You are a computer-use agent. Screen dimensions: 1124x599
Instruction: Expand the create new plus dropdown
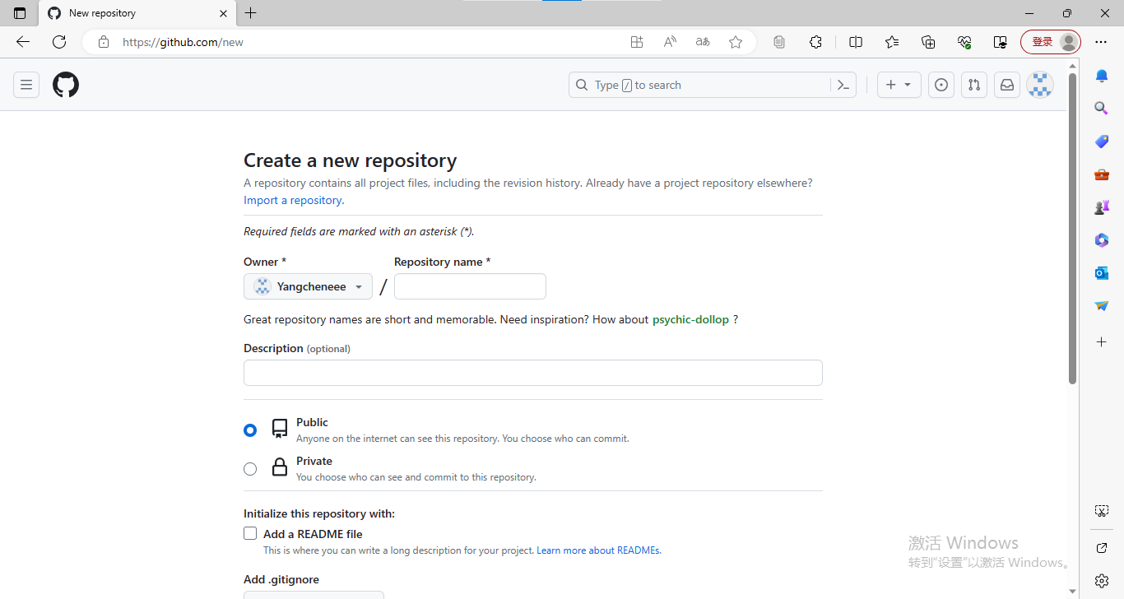tap(899, 85)
